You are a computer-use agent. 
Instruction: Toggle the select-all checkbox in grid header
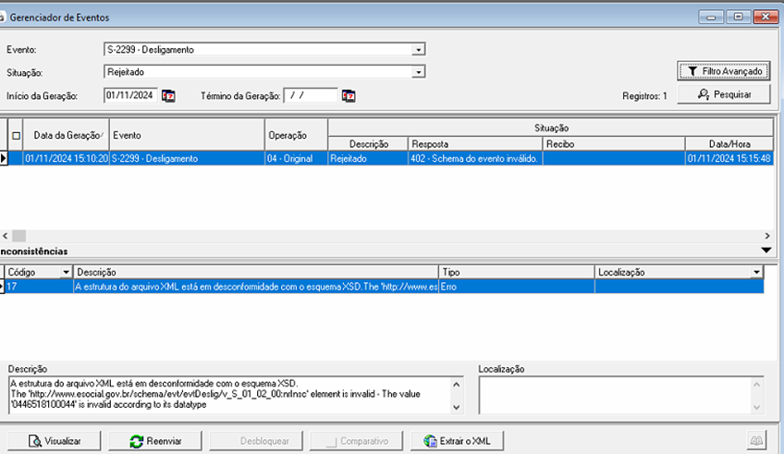tap(16, 135)
